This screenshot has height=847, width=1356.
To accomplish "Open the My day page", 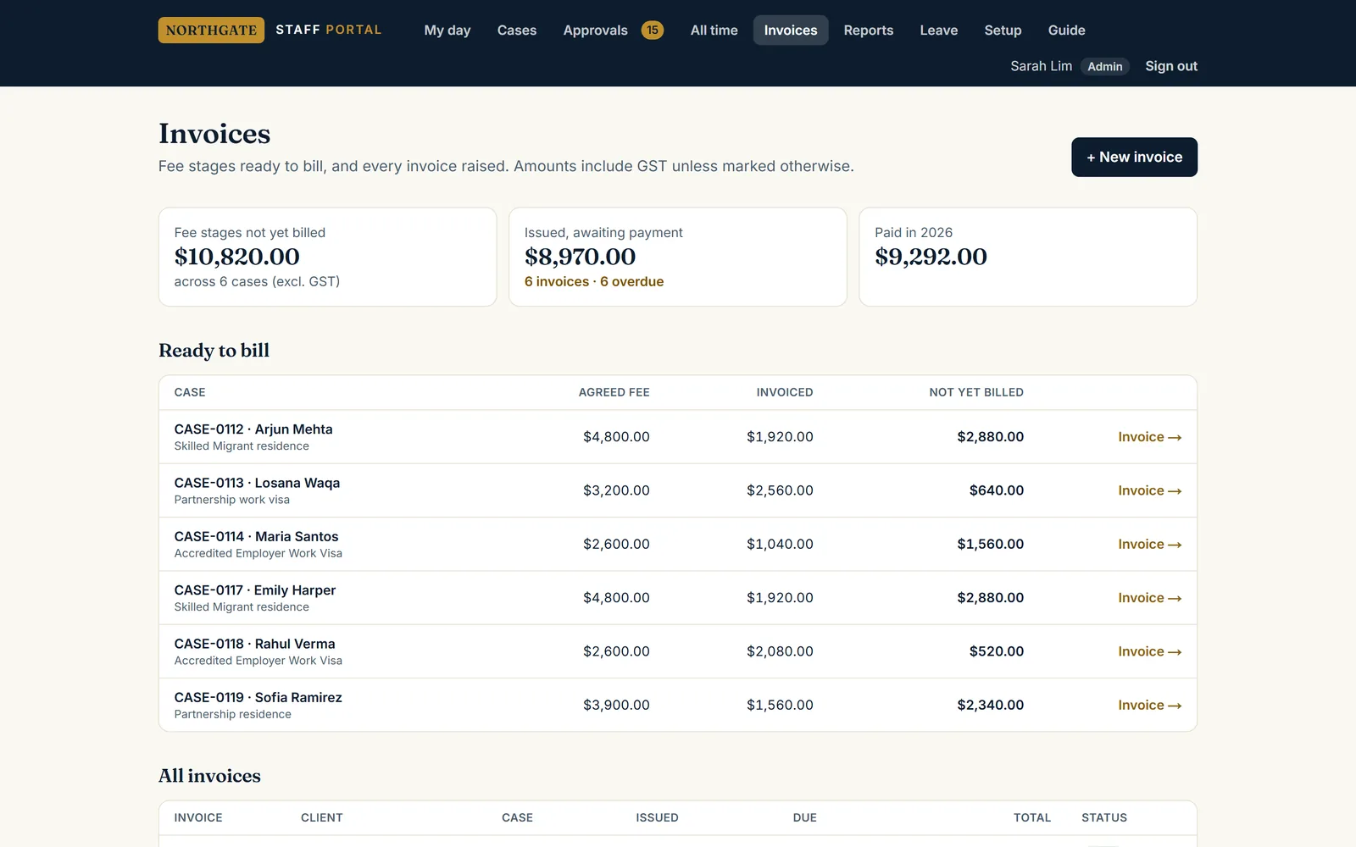I will [x=447, y=30].
